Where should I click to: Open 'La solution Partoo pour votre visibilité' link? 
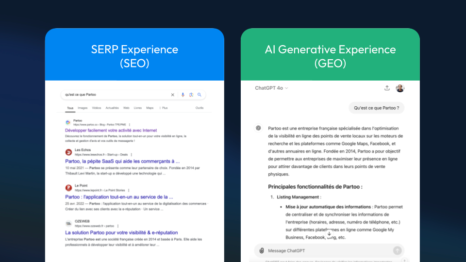[121, 232]
